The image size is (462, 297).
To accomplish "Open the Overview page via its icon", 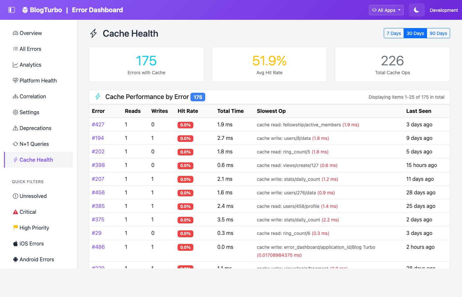I will [15, 33].
